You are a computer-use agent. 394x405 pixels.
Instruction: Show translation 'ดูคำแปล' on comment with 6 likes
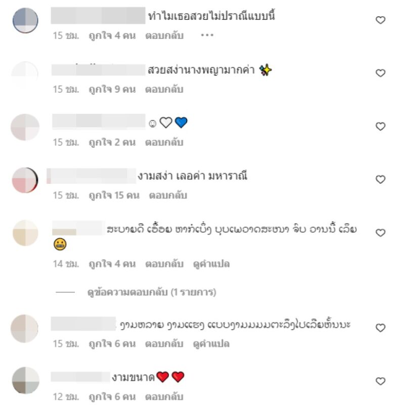211,344
